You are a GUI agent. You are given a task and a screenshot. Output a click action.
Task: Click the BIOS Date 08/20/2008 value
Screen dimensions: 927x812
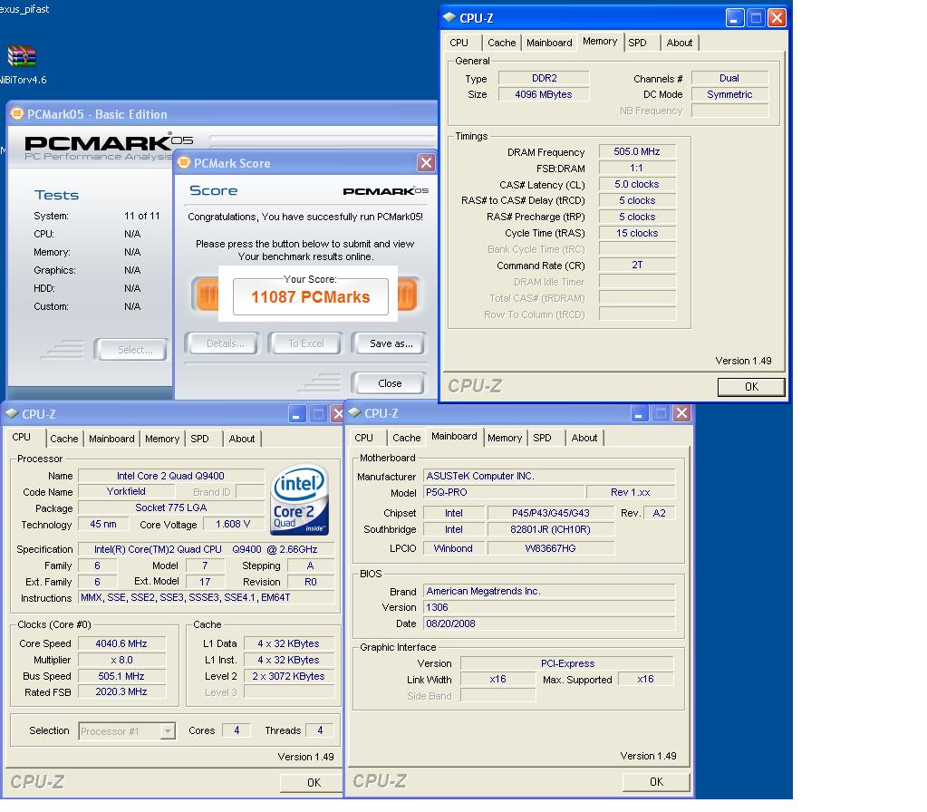(x=549, y=623)
